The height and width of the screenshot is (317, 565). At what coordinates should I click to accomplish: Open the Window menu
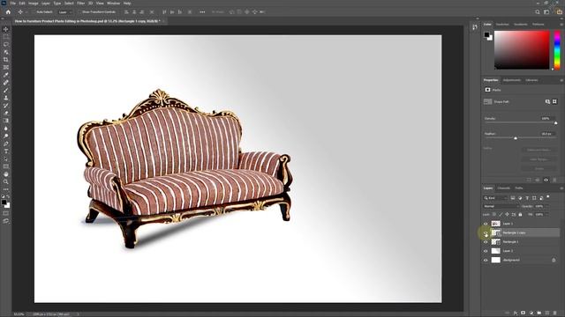tap(113, 4)
